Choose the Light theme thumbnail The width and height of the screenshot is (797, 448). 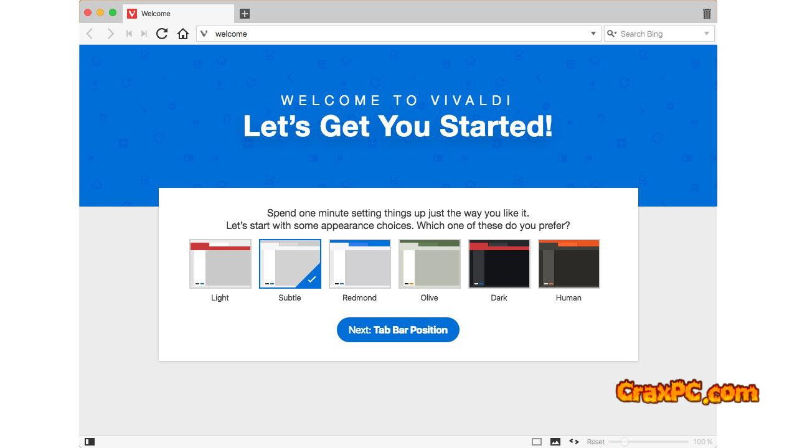tap(220, 264)
